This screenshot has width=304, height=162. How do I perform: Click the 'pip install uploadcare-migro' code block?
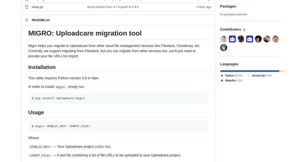pos(118,98)
